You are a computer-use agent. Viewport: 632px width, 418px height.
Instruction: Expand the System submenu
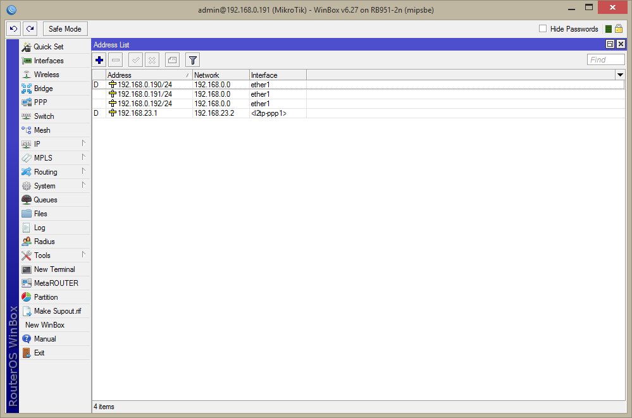[x=55, y=186]
